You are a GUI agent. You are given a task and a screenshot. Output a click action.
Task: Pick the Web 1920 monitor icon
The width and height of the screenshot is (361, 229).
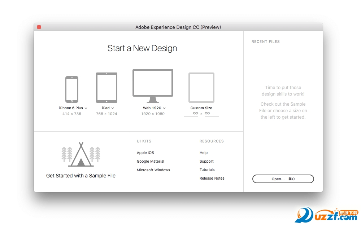[153, 86]
